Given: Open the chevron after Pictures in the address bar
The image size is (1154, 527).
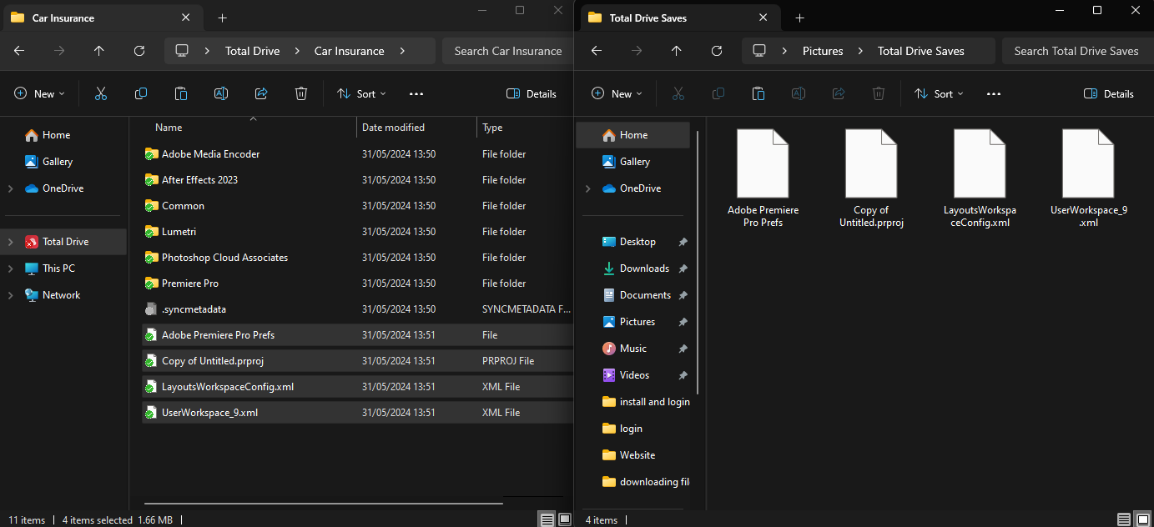Looking at the screenshot, I should pos(859,51).
